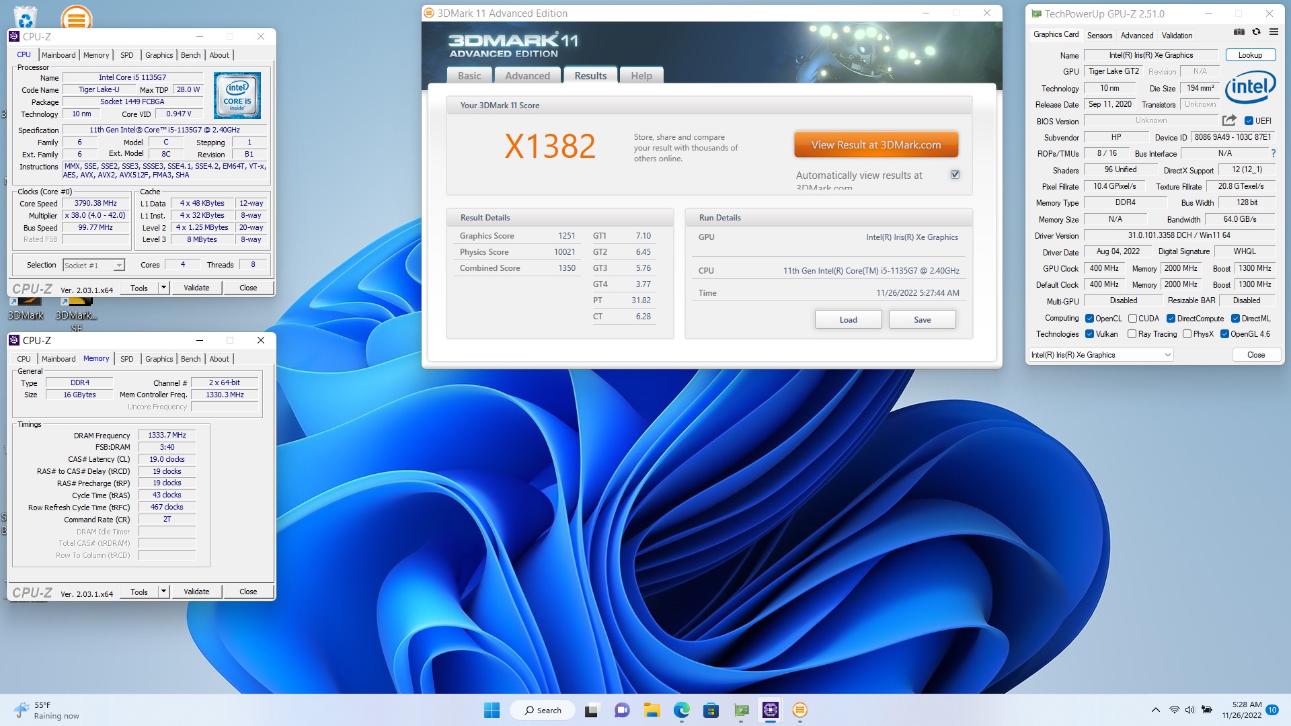Toggle the Ray Tracing checkbox
The height and width of the screenshot is (726, 1291).
1132,334
